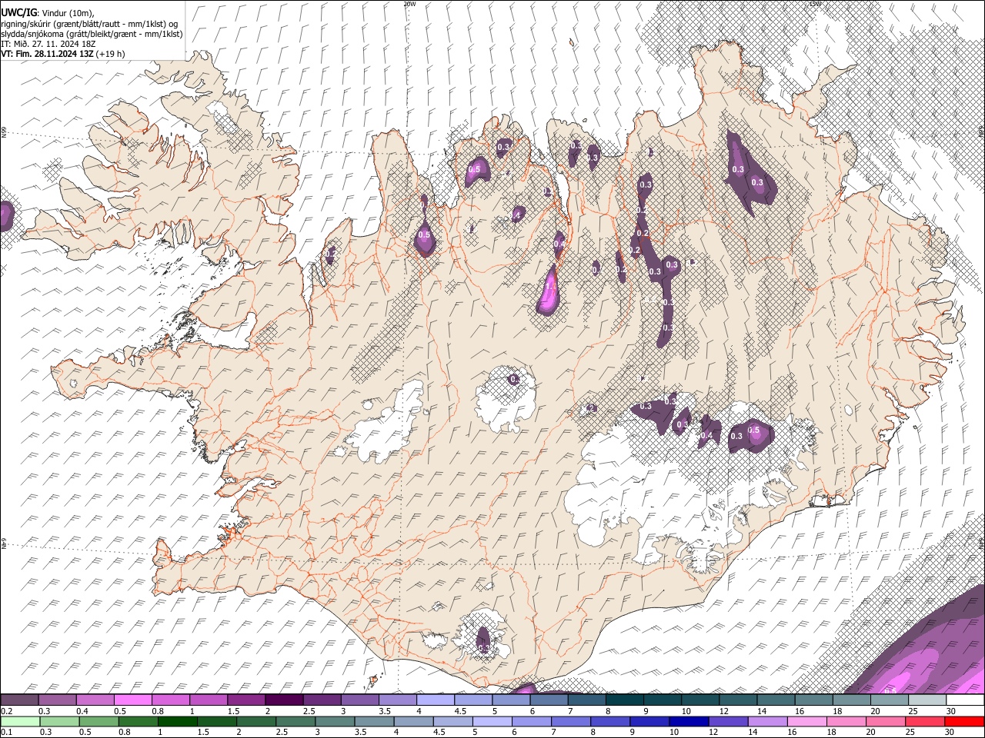Pick the rain legend swatch between 14 and 16
The image size is (985, 738).
click(767, 722)
